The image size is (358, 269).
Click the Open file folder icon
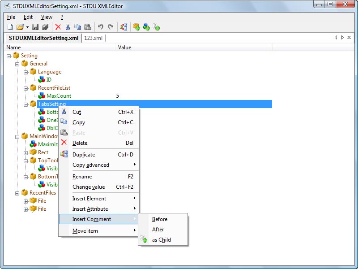pos(20,27)
